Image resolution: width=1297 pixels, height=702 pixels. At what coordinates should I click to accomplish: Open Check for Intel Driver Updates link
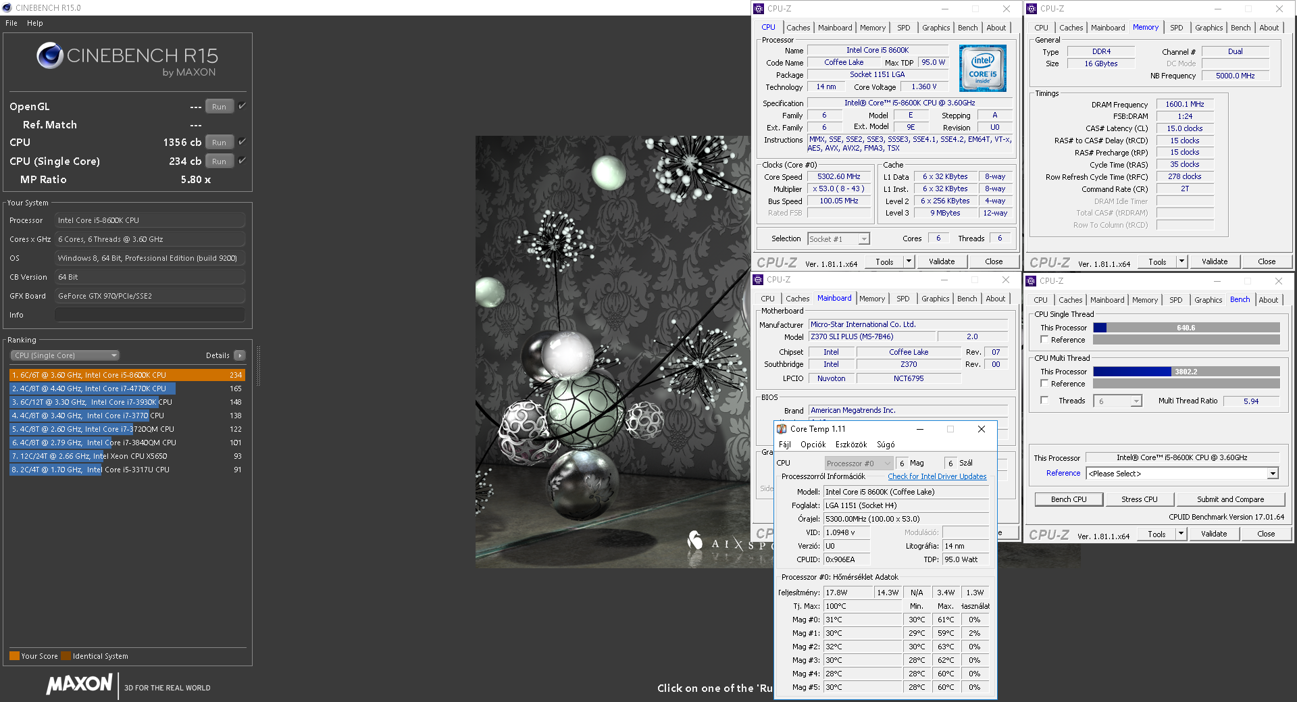pyautogui.click(x=937, y=476)
